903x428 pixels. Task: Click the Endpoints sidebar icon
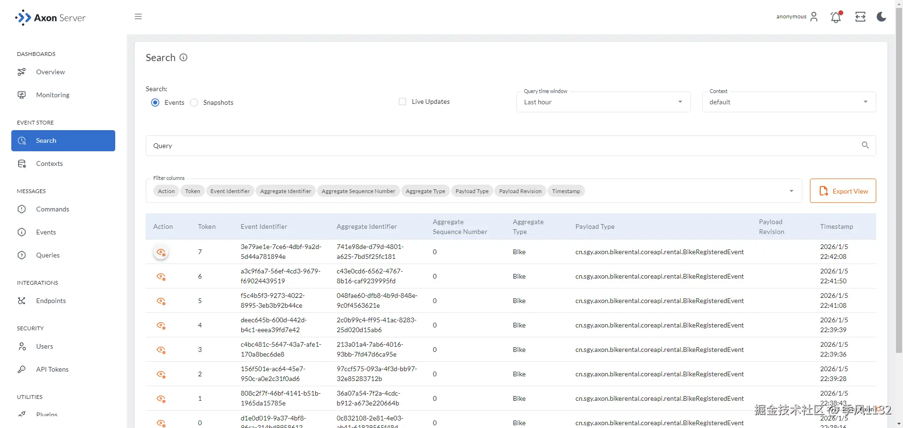click(22, 301)
